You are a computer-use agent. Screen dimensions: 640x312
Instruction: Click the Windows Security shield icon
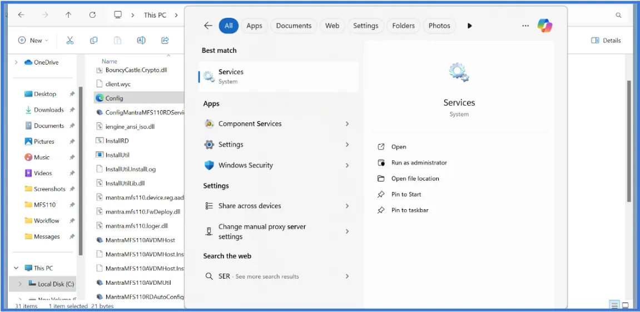[x=209, y=165]
